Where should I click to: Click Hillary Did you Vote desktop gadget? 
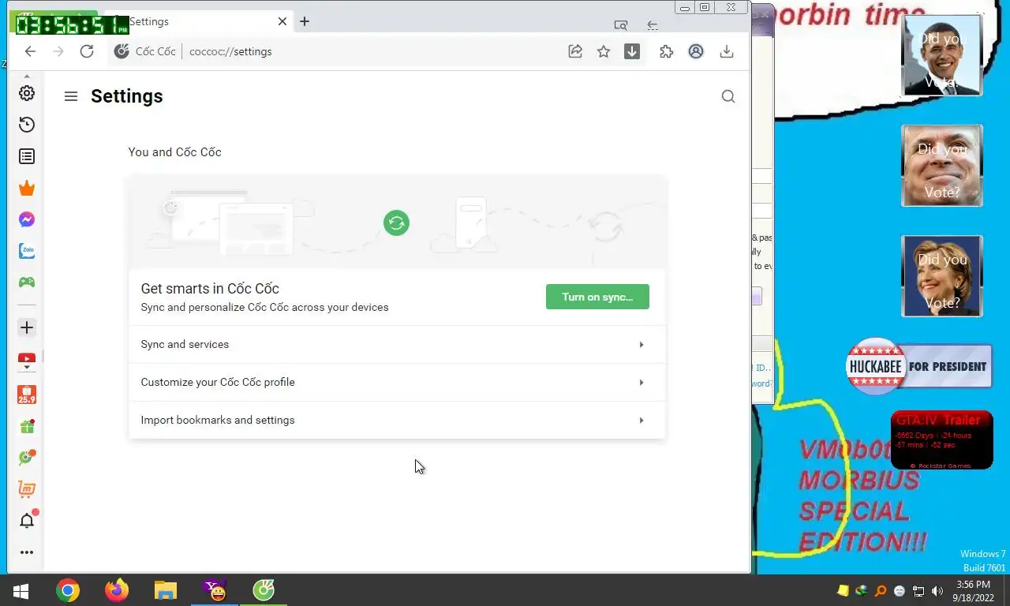pos(941,276)
